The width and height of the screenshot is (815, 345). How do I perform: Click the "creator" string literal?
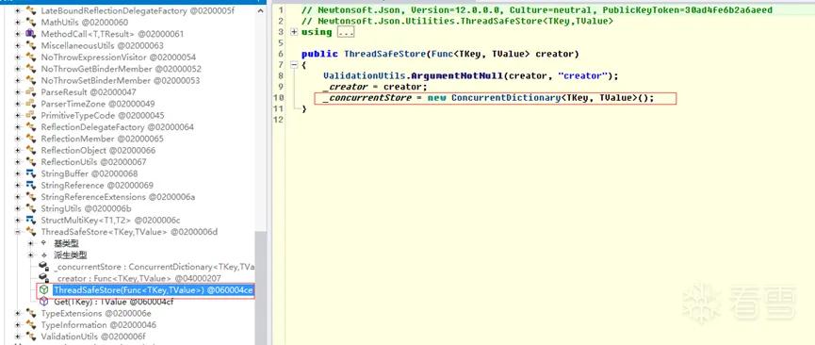(582, 76)
